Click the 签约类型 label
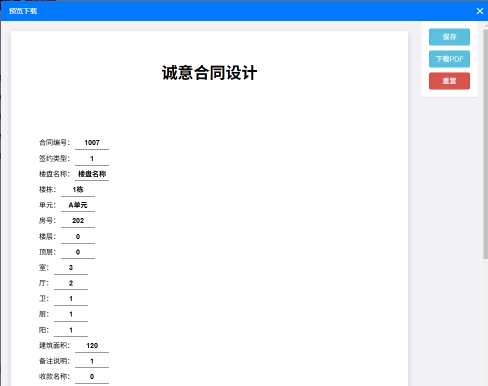This screenshot has height=386, width=488. [54, 158]
